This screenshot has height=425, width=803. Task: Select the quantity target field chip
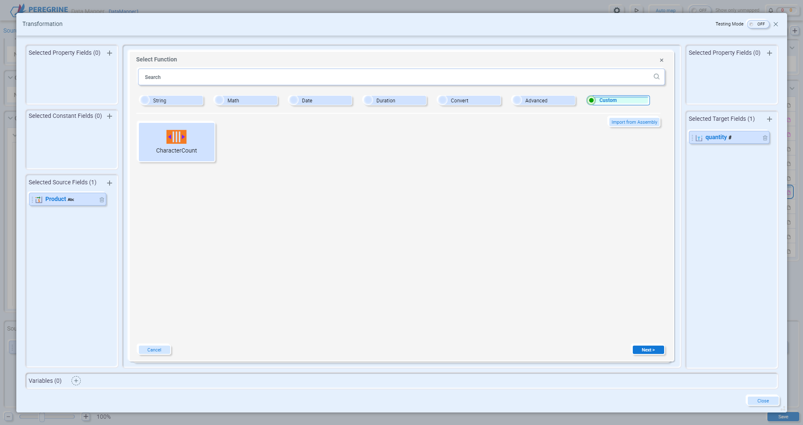click(729, 137)
